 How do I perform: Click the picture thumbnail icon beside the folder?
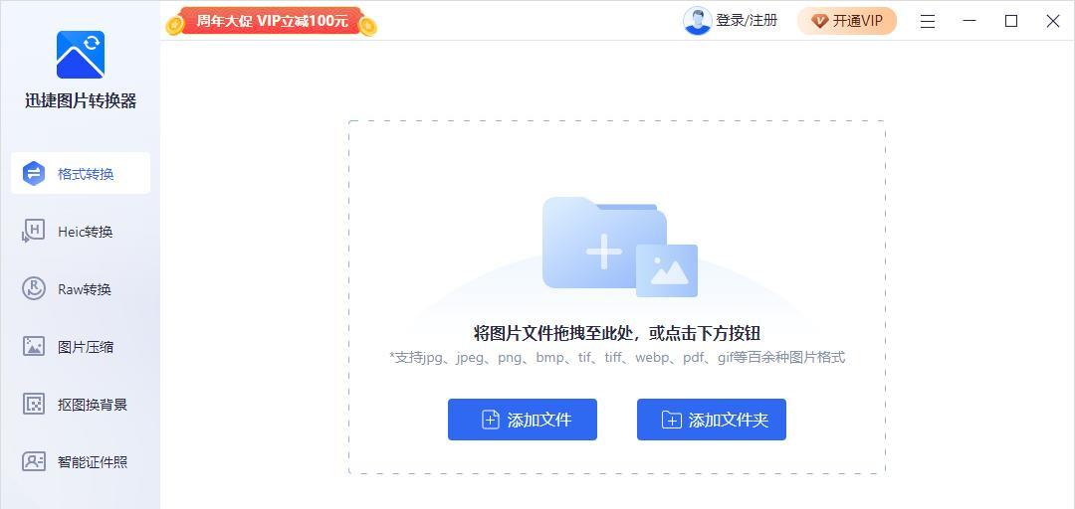tap(667, 270)
